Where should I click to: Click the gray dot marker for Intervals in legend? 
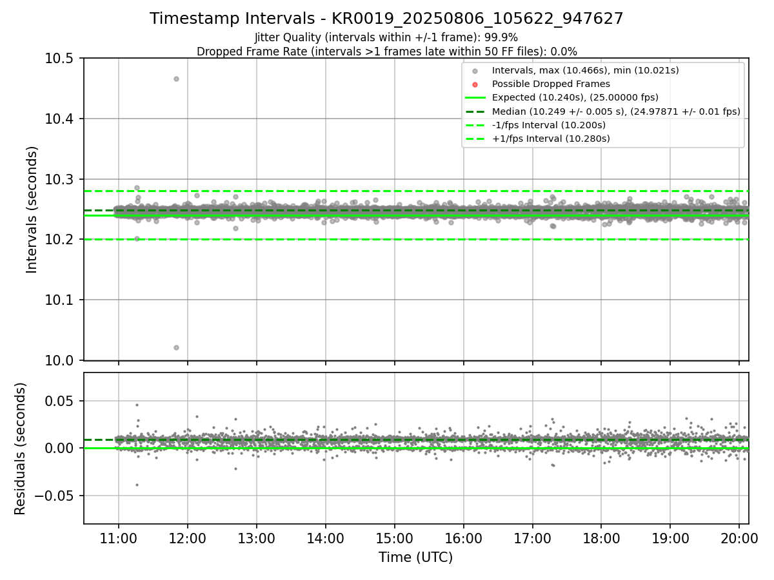coord(475,71)
